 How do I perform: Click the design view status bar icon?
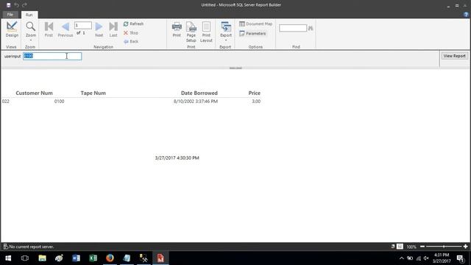coord(393,247)
